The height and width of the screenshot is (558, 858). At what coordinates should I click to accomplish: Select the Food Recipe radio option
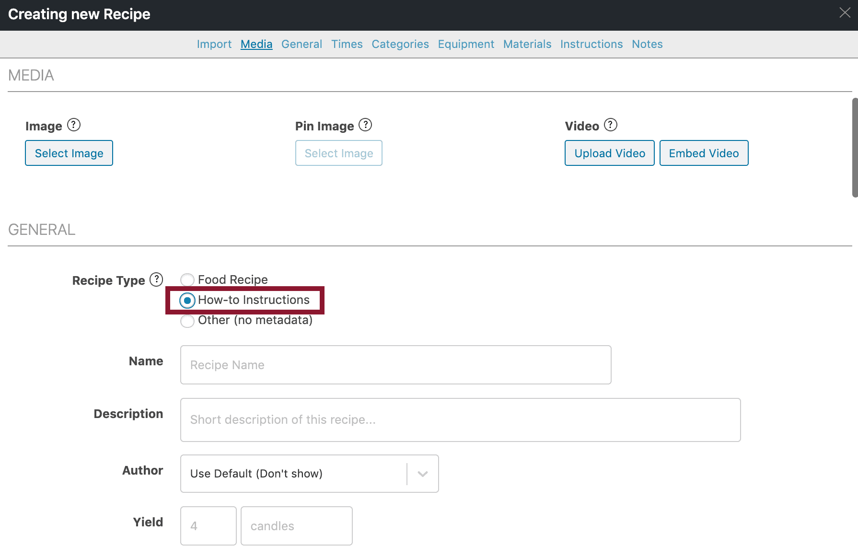187,279
